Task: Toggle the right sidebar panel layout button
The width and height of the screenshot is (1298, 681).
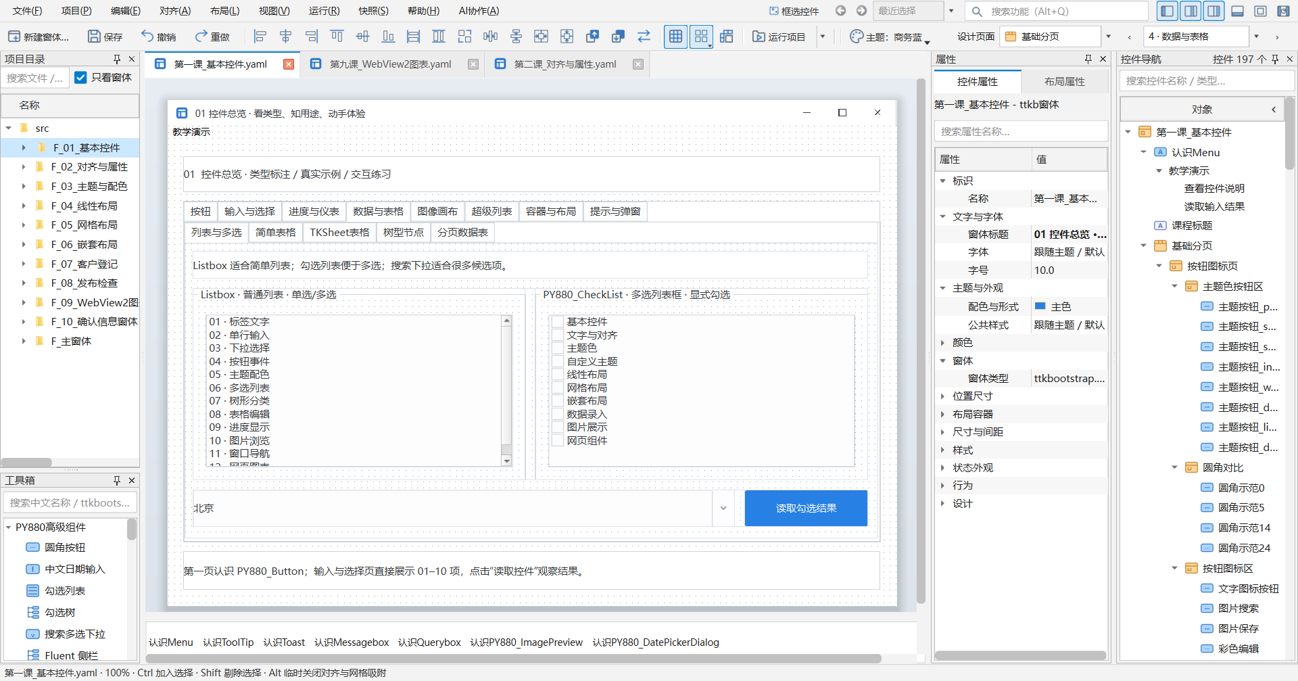Action: pyautogui.click(x=1214, y=11)
